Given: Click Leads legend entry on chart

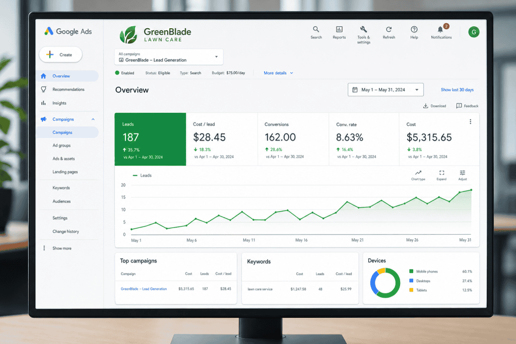Looking at the screenshot, I should pos(142,175).
